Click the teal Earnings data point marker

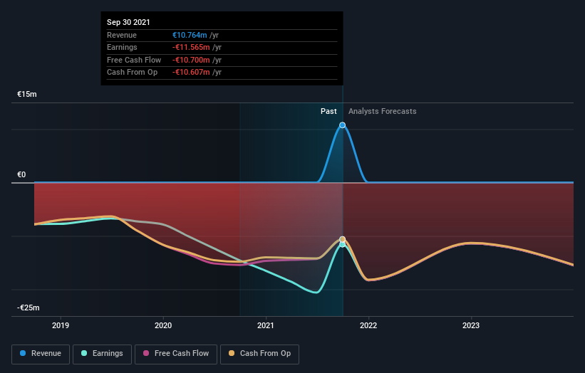tap(343, 245)
